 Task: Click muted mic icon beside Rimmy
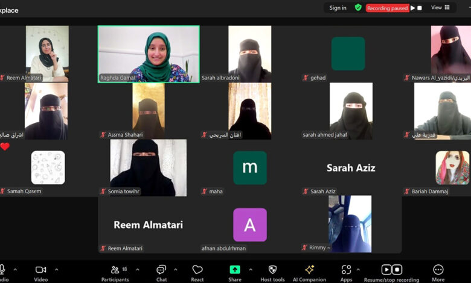(x=304, y=247)
